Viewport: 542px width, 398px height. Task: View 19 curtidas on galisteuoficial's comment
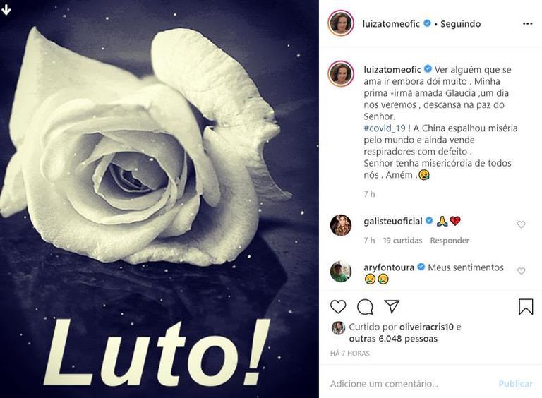(402, 241)
